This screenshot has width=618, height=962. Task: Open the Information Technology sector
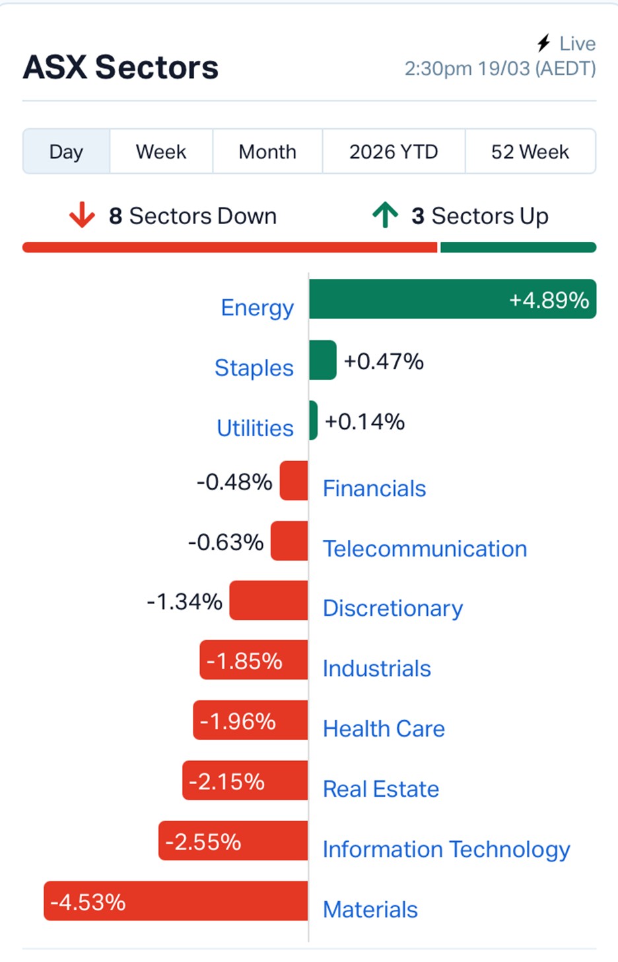(446, 849)
